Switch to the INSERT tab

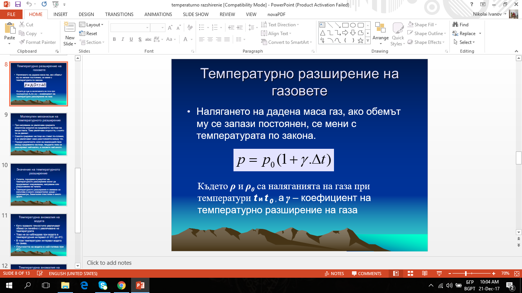click(x=60, y=14)
